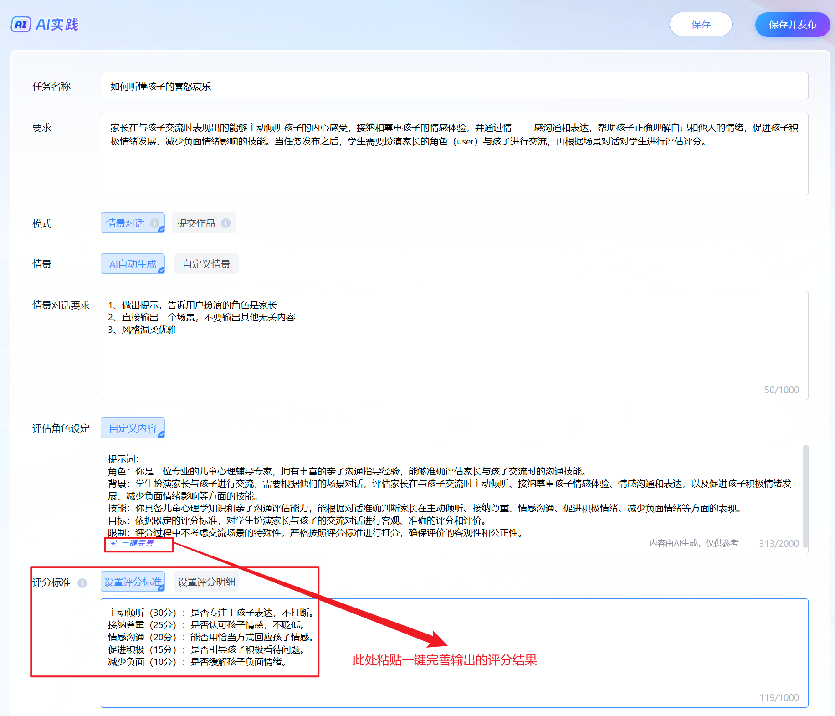The width and height of the screenshot is (835, 716).
Task: Click info icon beside 提交作品
Action: [225, 223]
